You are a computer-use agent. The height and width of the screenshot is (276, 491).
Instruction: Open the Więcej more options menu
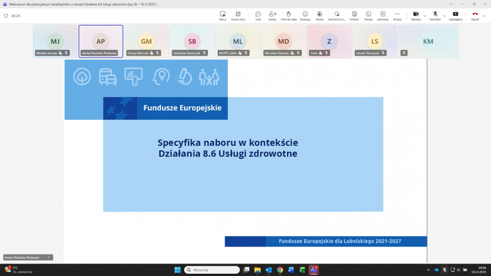(x=397, y=15)
